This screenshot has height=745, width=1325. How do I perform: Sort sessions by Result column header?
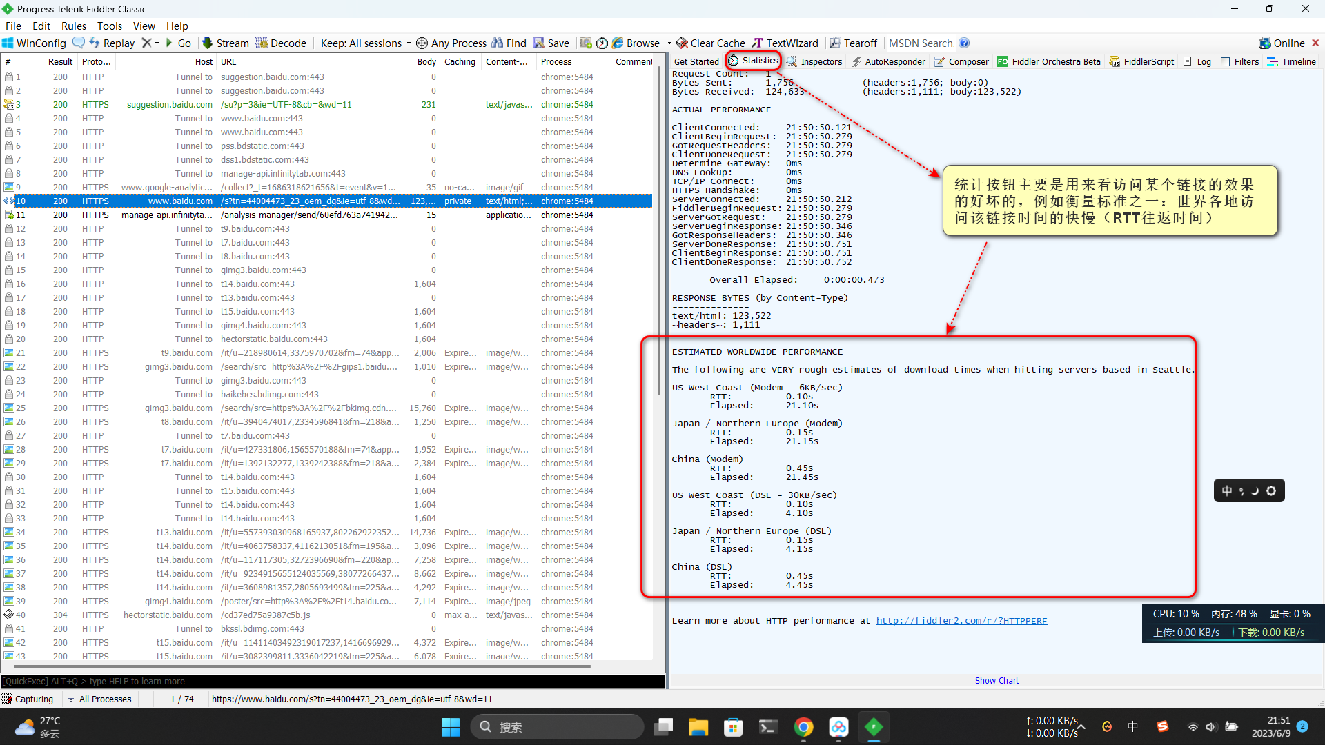pos(61,61)
